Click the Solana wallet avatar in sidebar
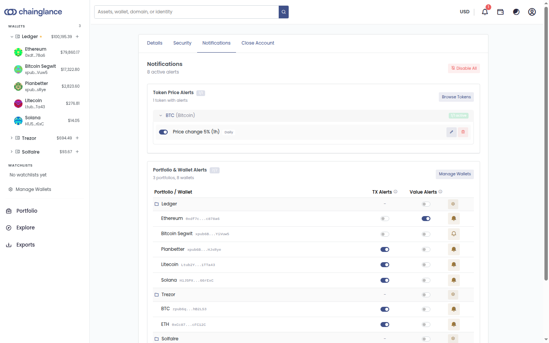549x343 pixels. tap(18, 121)
